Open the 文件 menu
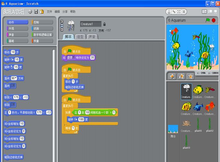The image size is (220, 162). click(49, 12)
